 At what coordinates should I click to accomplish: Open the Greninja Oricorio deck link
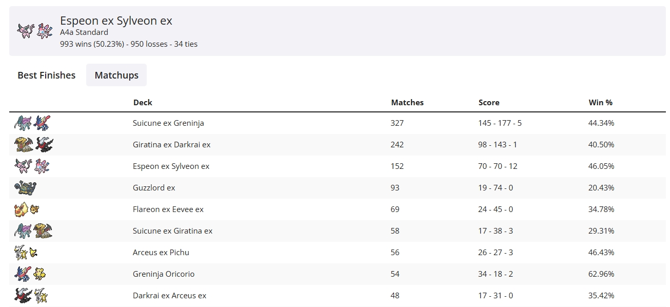(164, 274)
